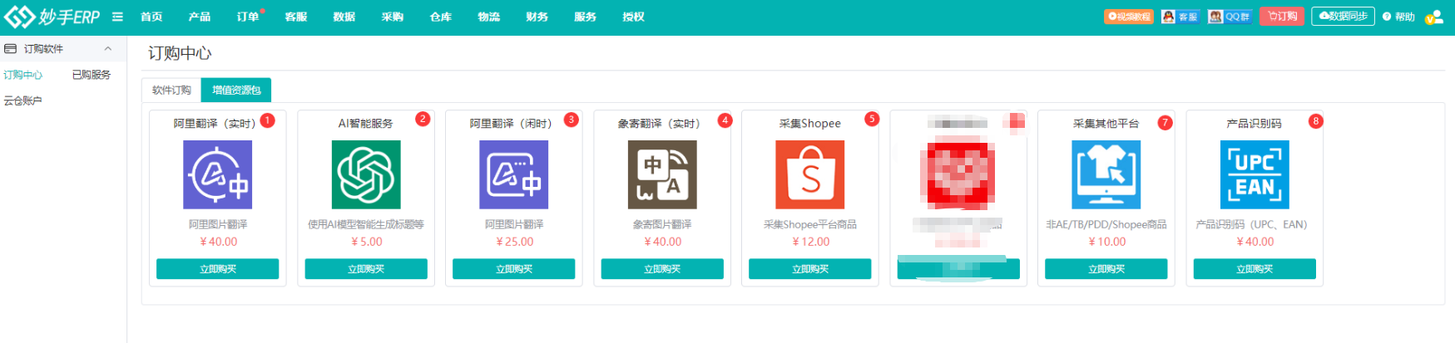Buy 象寄翻译（实时）with 立即购买
The height and width of the screenshot is (343, 1455).
click(662, 269)
